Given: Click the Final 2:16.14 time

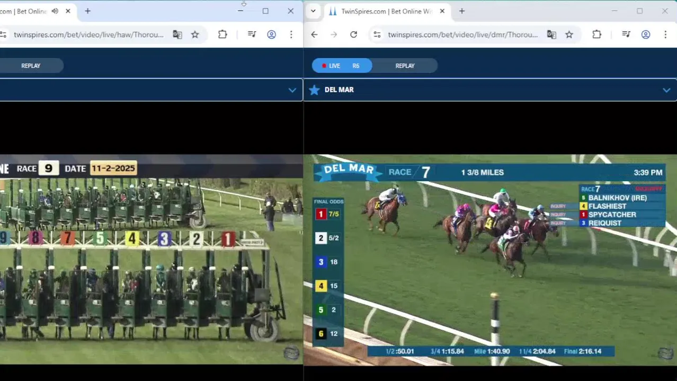Looking at the screenshot, I should click(x=583, y=351).
